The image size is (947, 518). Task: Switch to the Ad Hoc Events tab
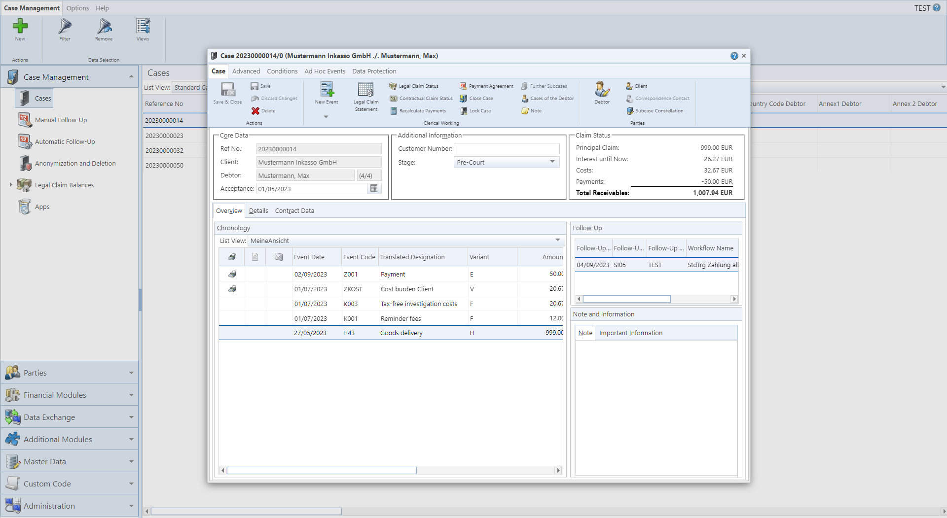(325, 71)
